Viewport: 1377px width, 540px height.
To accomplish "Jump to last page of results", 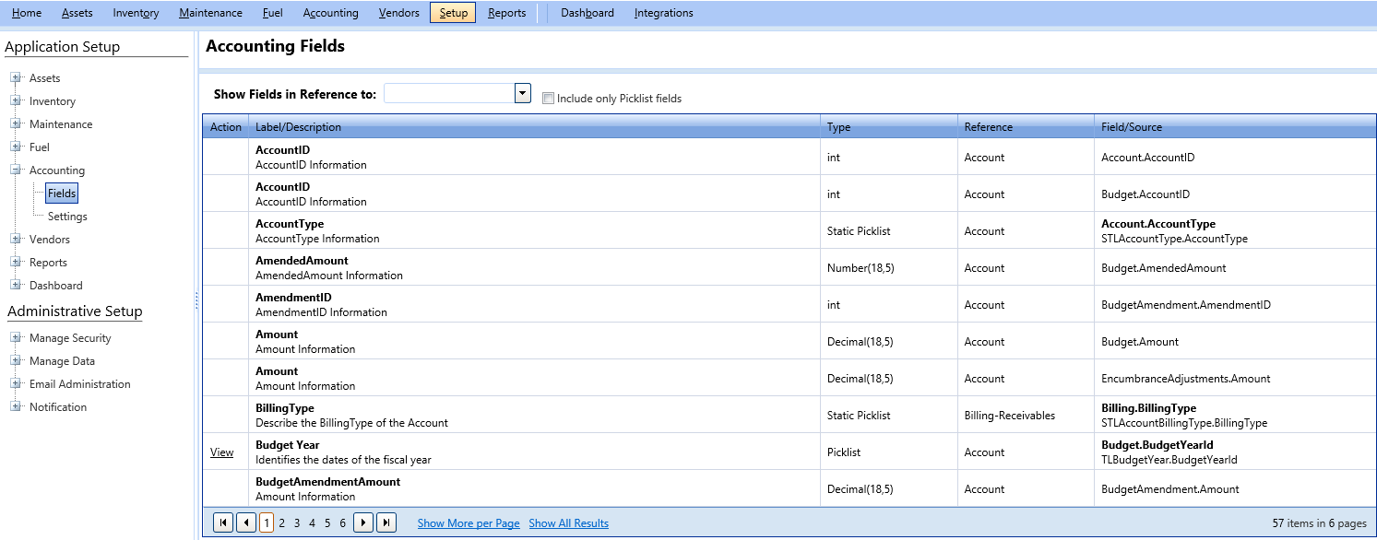I will click(x=387, y=522).
